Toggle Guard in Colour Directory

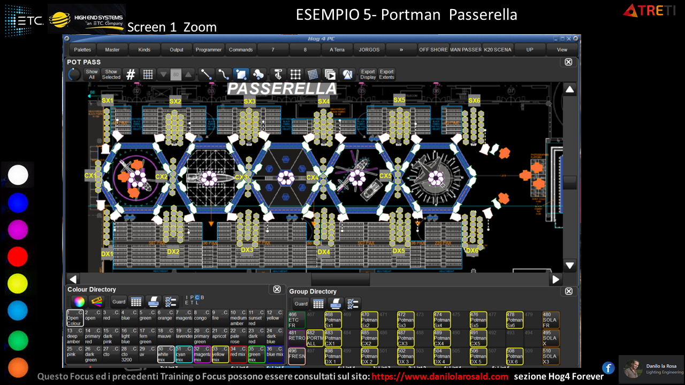pyautogui.click(x=119, y=302)
